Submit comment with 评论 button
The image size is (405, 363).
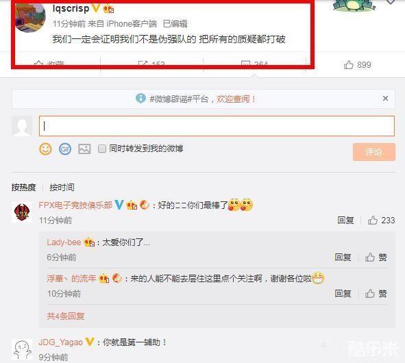(373, 152)
